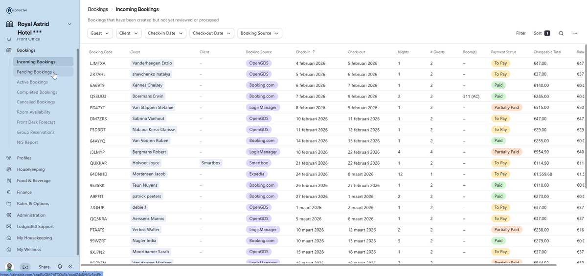
Task: Click guest chip Nagler India
Action: (x=145, y=240)
